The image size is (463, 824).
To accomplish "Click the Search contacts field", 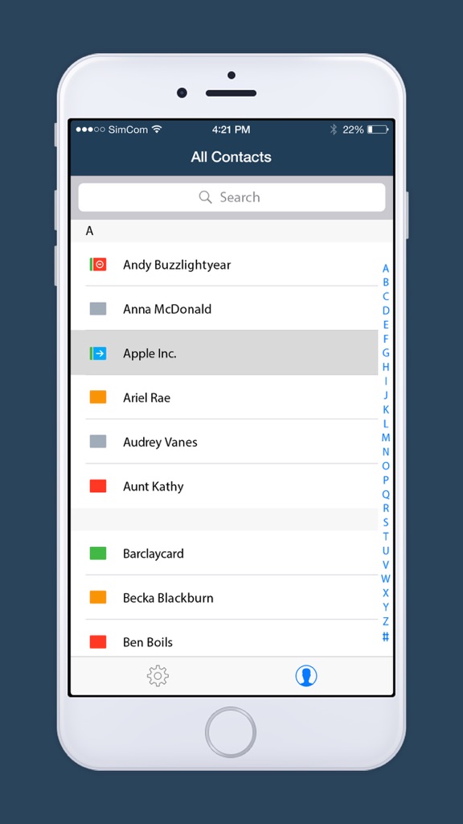I will coord(231,197).
